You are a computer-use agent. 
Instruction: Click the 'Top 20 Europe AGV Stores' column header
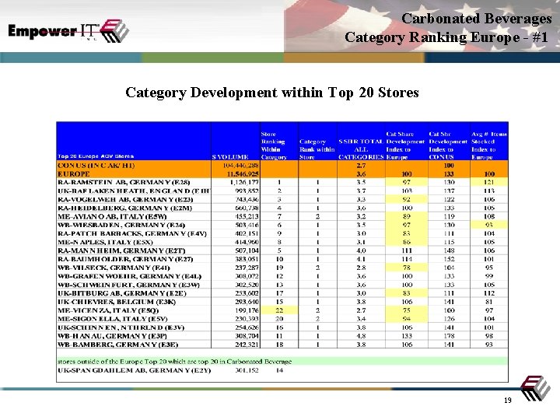(96, 156)
